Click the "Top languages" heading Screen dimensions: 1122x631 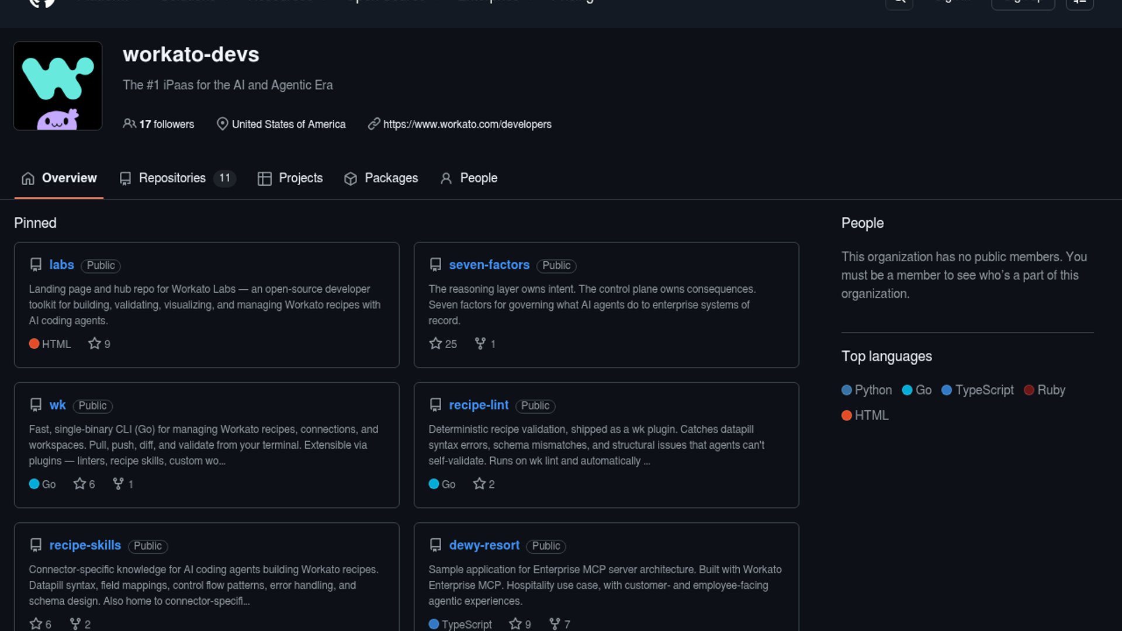886,356
